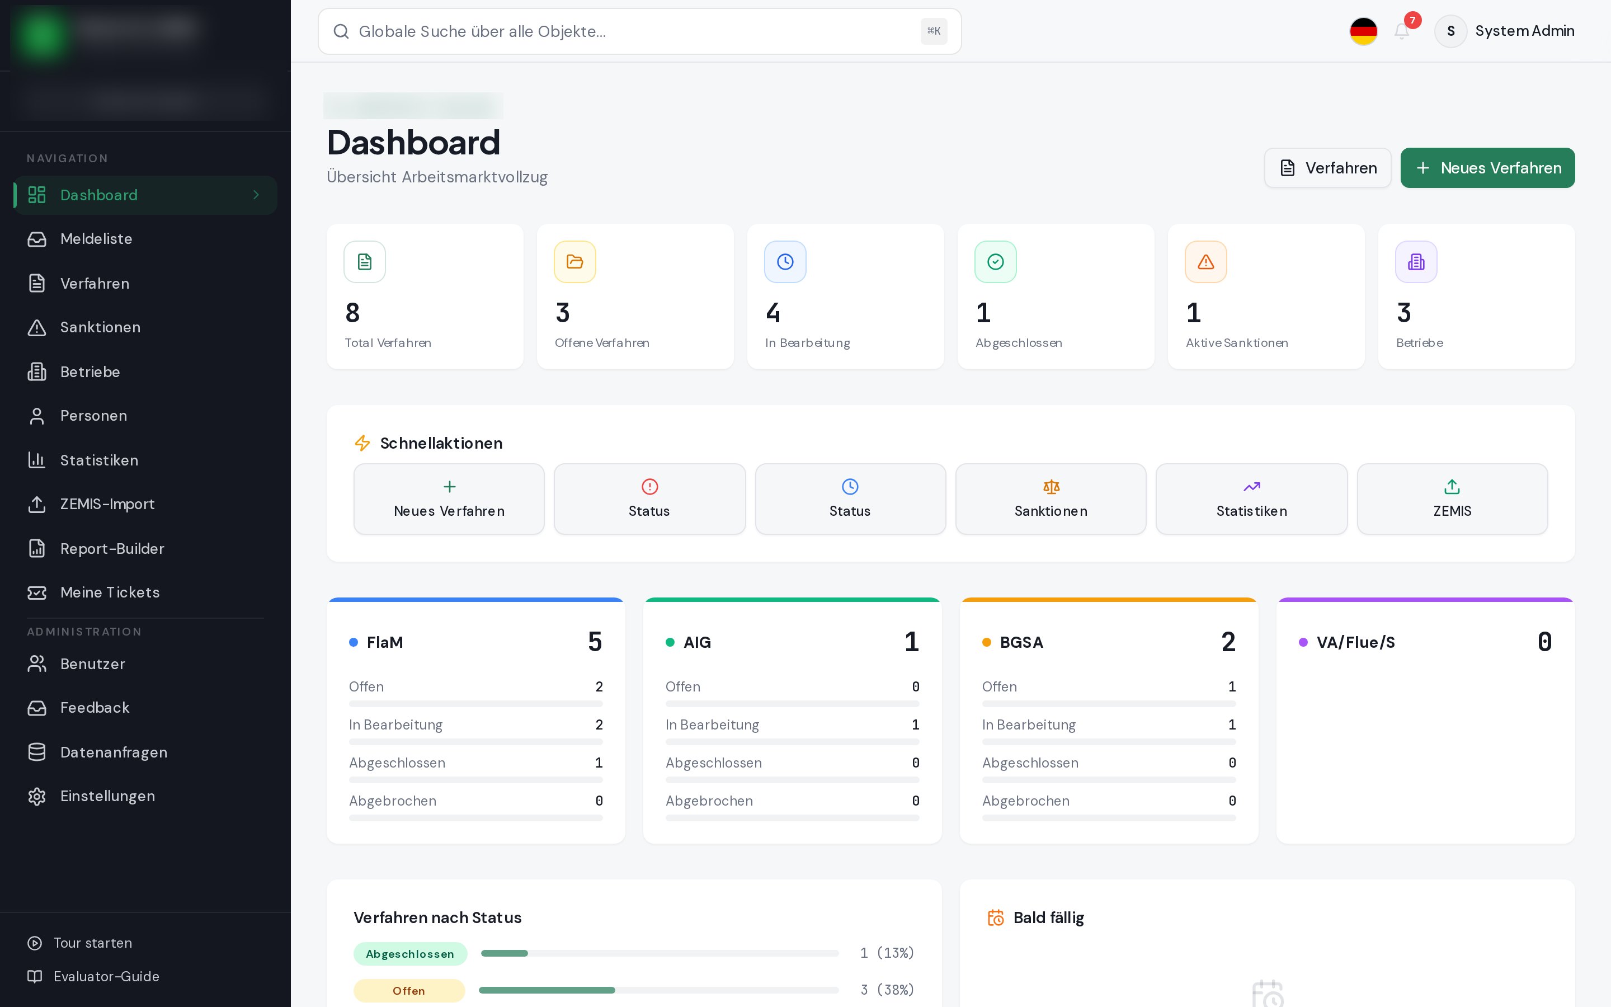1611x1007 pixels.
Task: Select Betriebe in the sidebar
Action: tap(145, 371)
